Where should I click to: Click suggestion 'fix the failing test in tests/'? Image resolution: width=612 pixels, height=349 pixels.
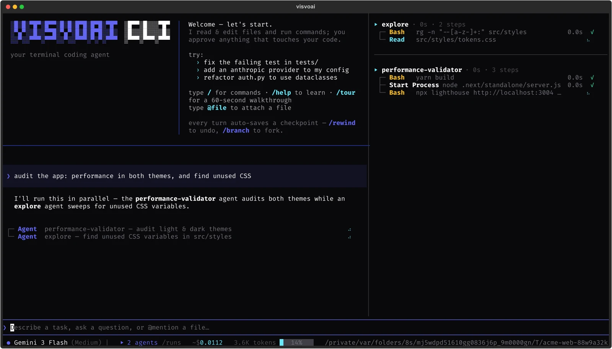tap(261, 62)
